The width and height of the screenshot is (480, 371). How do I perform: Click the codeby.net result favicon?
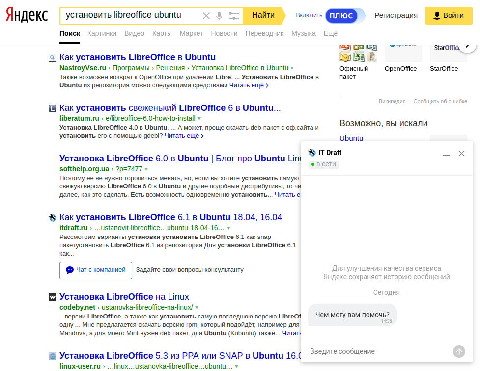[x=53, y=297]
